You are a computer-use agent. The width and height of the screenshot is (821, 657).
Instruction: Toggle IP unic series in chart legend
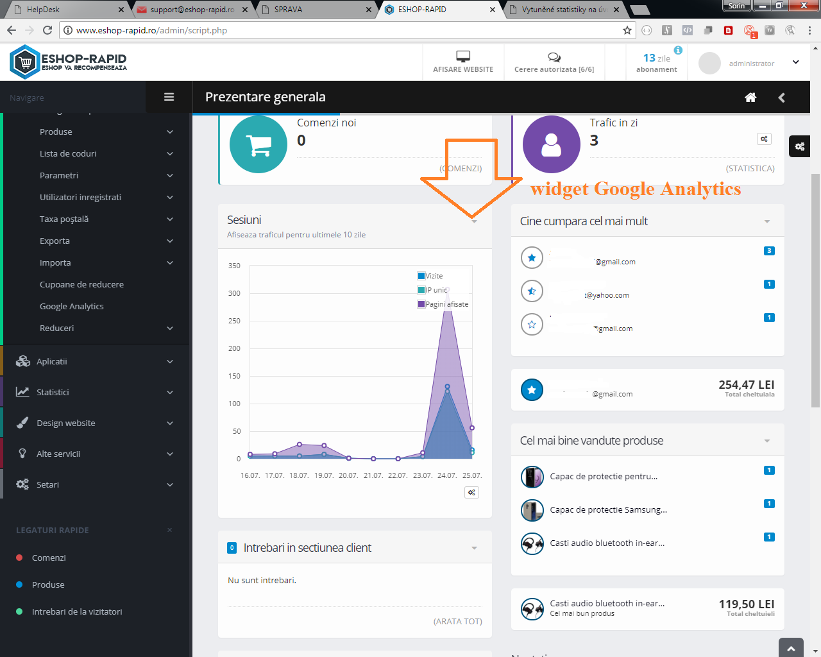pyautogui.click(x=433, y=290)
